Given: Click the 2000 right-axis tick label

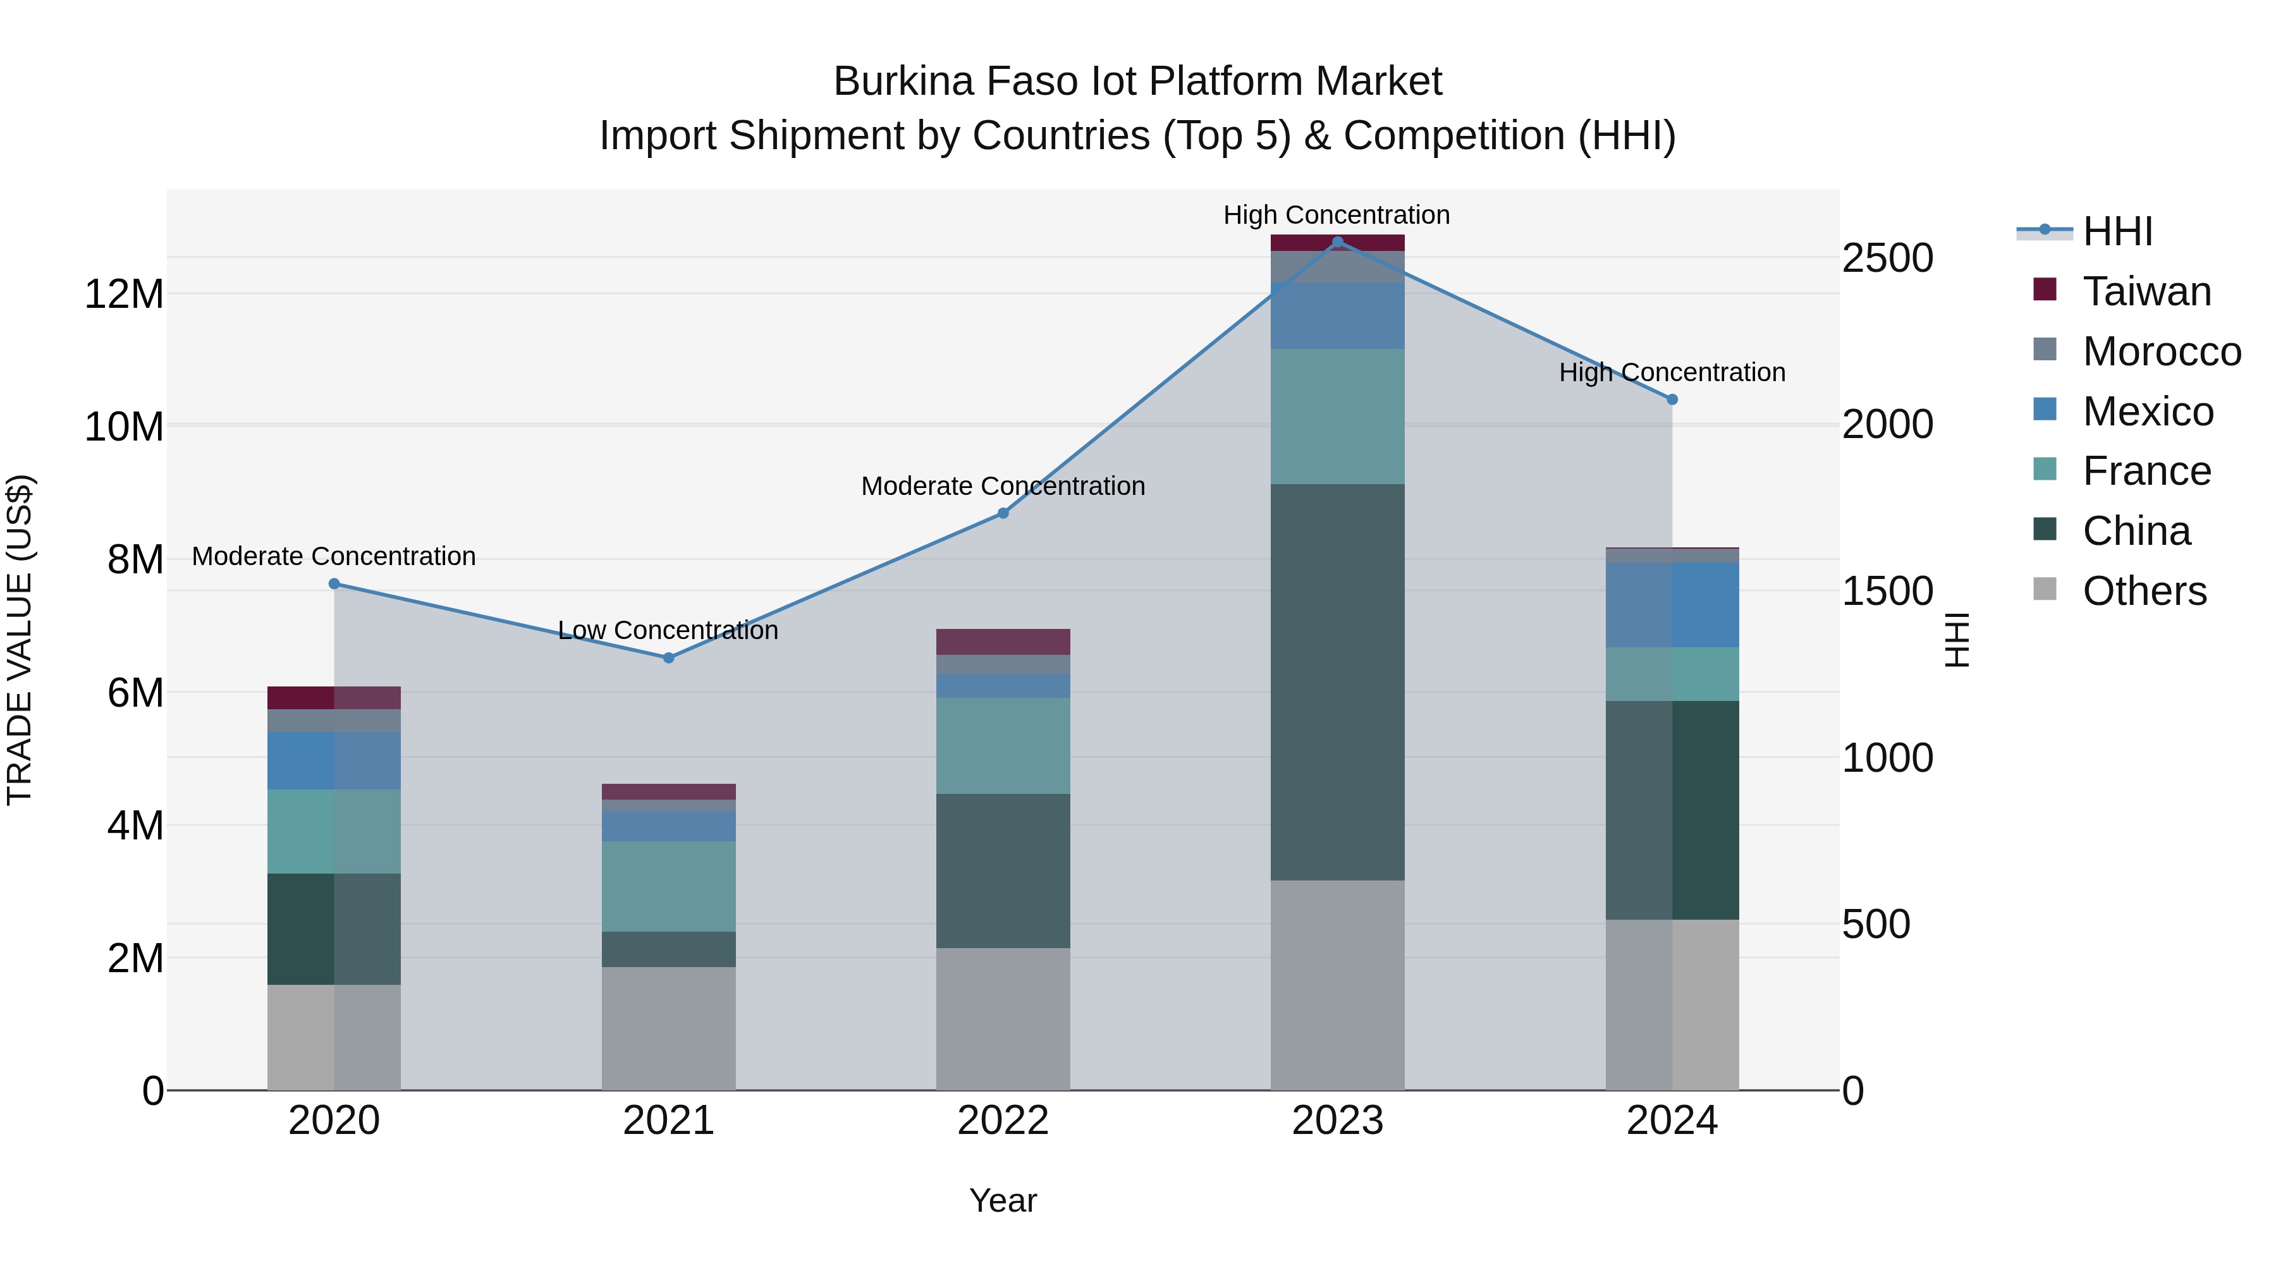Looking at the screenshot, I should (x=1888, y=425).
